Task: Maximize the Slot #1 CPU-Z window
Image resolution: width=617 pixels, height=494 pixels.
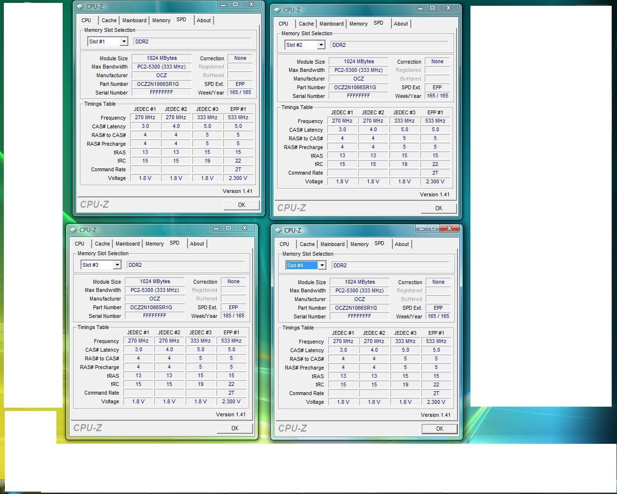Action: (x=235, y=5)
